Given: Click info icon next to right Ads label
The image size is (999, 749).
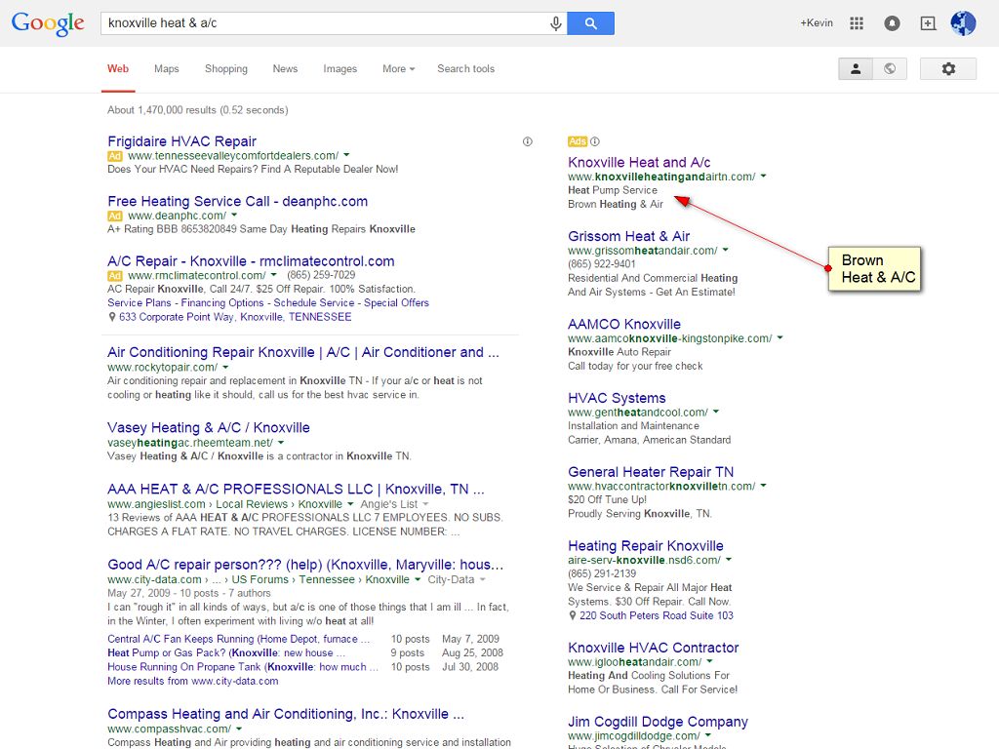Looking at the screenshot, I should (594, 141).
